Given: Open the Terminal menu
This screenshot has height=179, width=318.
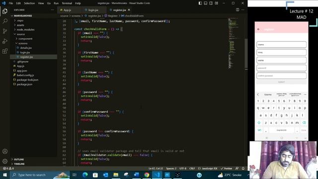Looking at the screenshot, I should pos(67,3).
